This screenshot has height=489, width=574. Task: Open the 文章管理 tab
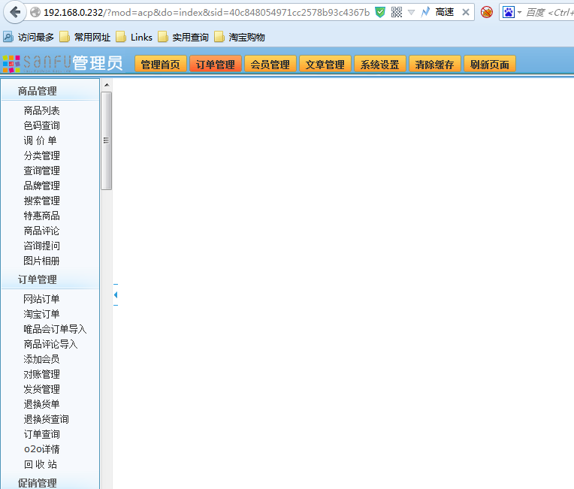click(x=325, y=65)
